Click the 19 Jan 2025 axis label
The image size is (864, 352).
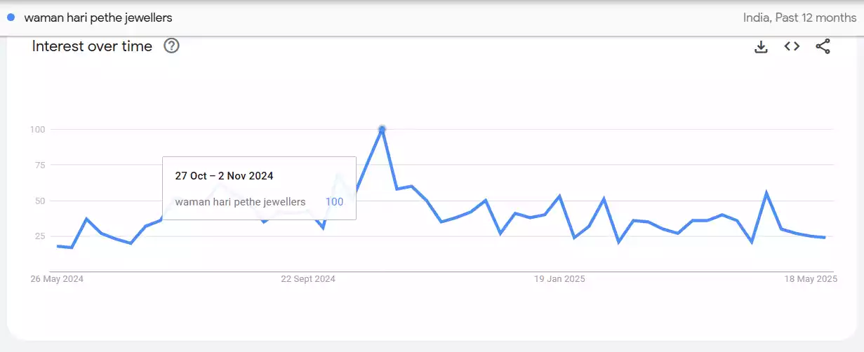click(x=559, y=279)
